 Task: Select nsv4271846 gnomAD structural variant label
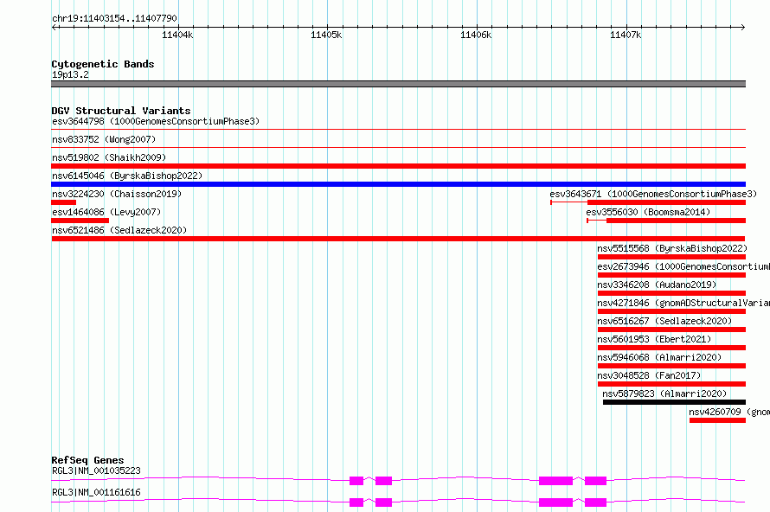pos(683,303)
